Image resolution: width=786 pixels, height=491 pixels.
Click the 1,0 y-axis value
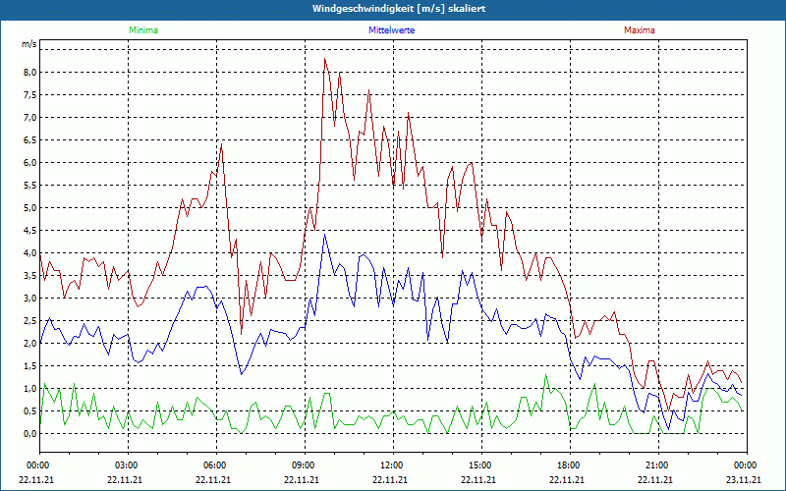pos(30,388)
